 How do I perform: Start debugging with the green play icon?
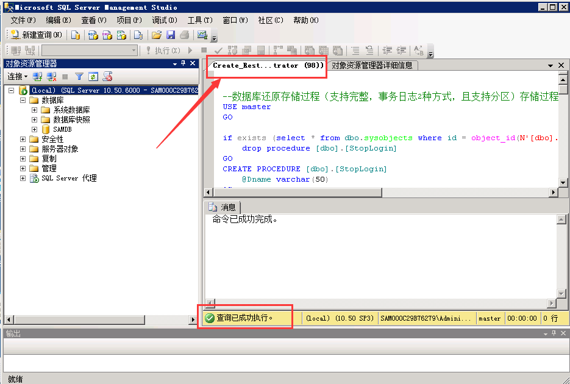190,51
